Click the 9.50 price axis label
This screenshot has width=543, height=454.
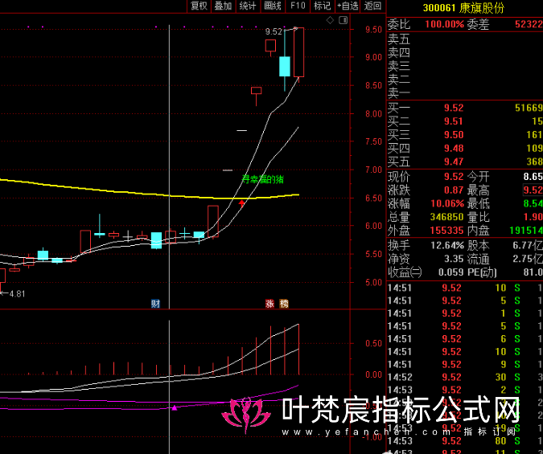click(x=373, y=30)
